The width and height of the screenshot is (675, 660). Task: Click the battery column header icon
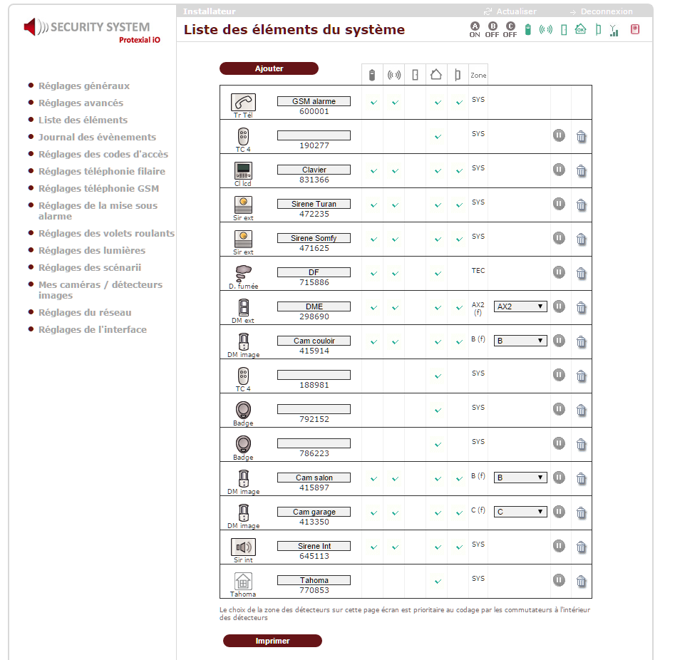pyautogui.click(x=372, y=74)
